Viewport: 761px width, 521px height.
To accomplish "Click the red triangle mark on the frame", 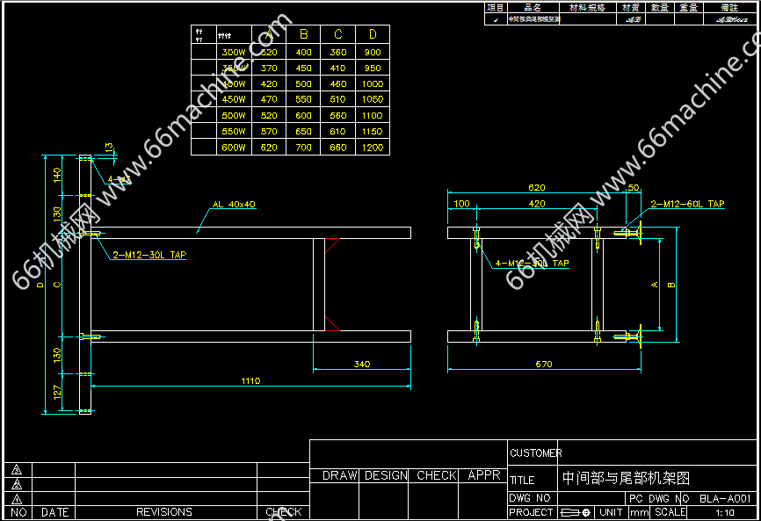I will [x=332, y=324].
